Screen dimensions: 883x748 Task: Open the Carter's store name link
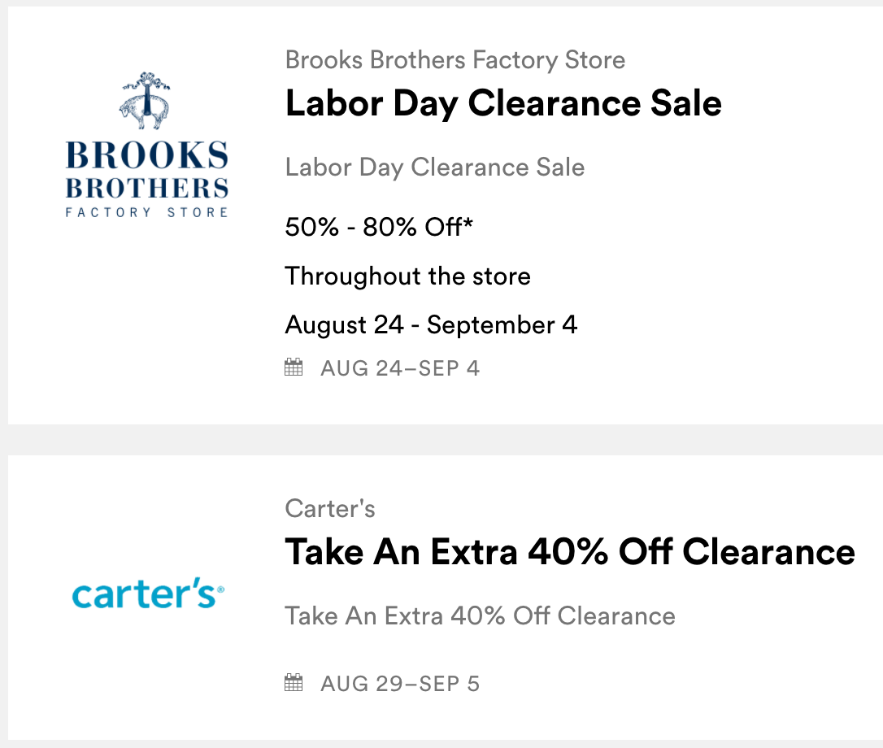(x=330, y=509)
